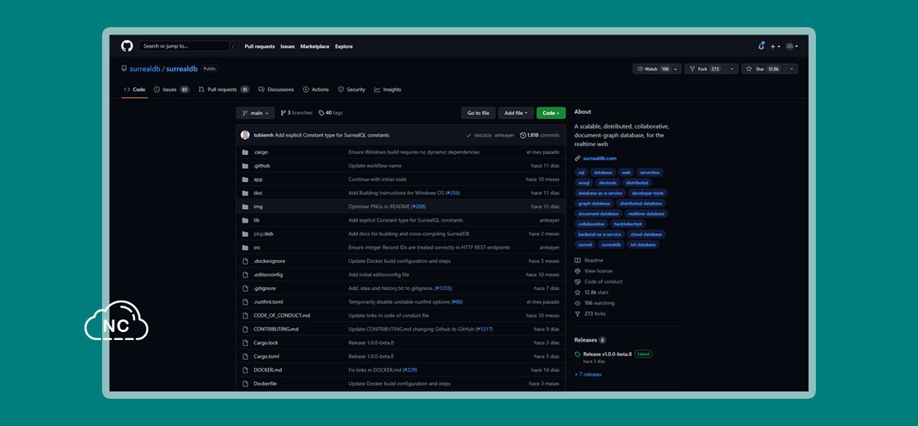The image size is (918, 426).
Task: Visit surrealdb.com website link
Action: pyautogui.click(x=600, y=158)
